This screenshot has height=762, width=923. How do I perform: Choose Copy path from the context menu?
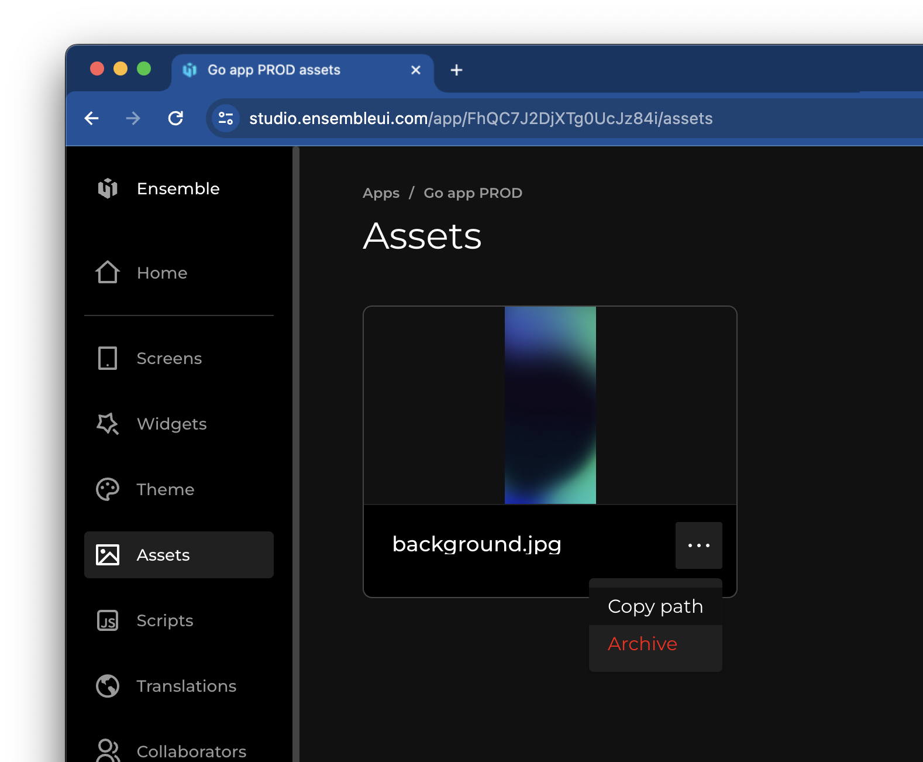click(x=655, y=606)
